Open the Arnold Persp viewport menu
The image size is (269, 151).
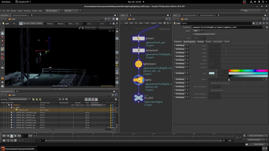91,28
